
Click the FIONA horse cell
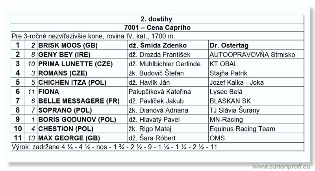(48, 91)
